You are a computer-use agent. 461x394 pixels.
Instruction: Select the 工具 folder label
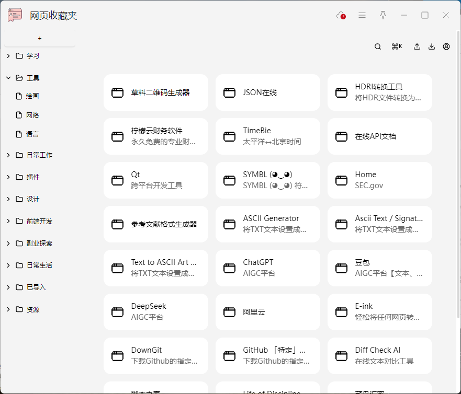click(33, 78)
